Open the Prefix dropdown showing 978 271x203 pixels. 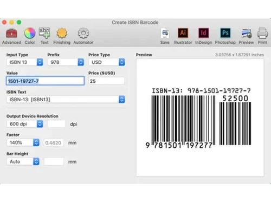tap(66, 62)
